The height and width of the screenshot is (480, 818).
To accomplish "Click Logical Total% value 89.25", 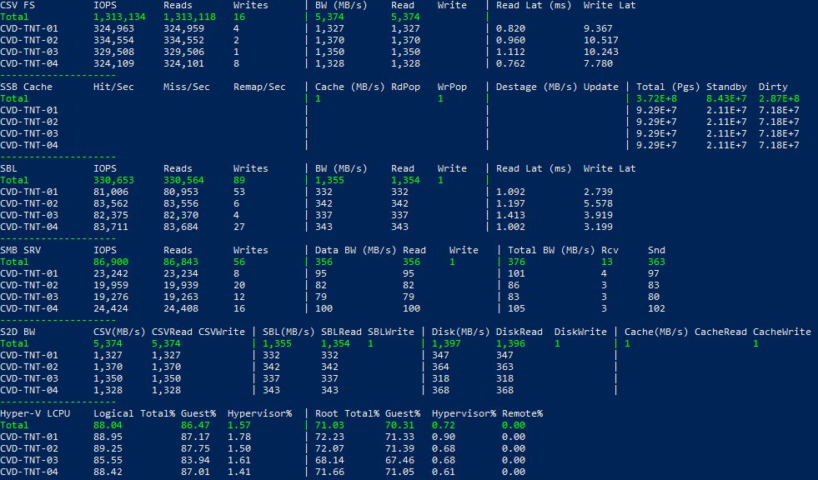I will coord(108,448).
